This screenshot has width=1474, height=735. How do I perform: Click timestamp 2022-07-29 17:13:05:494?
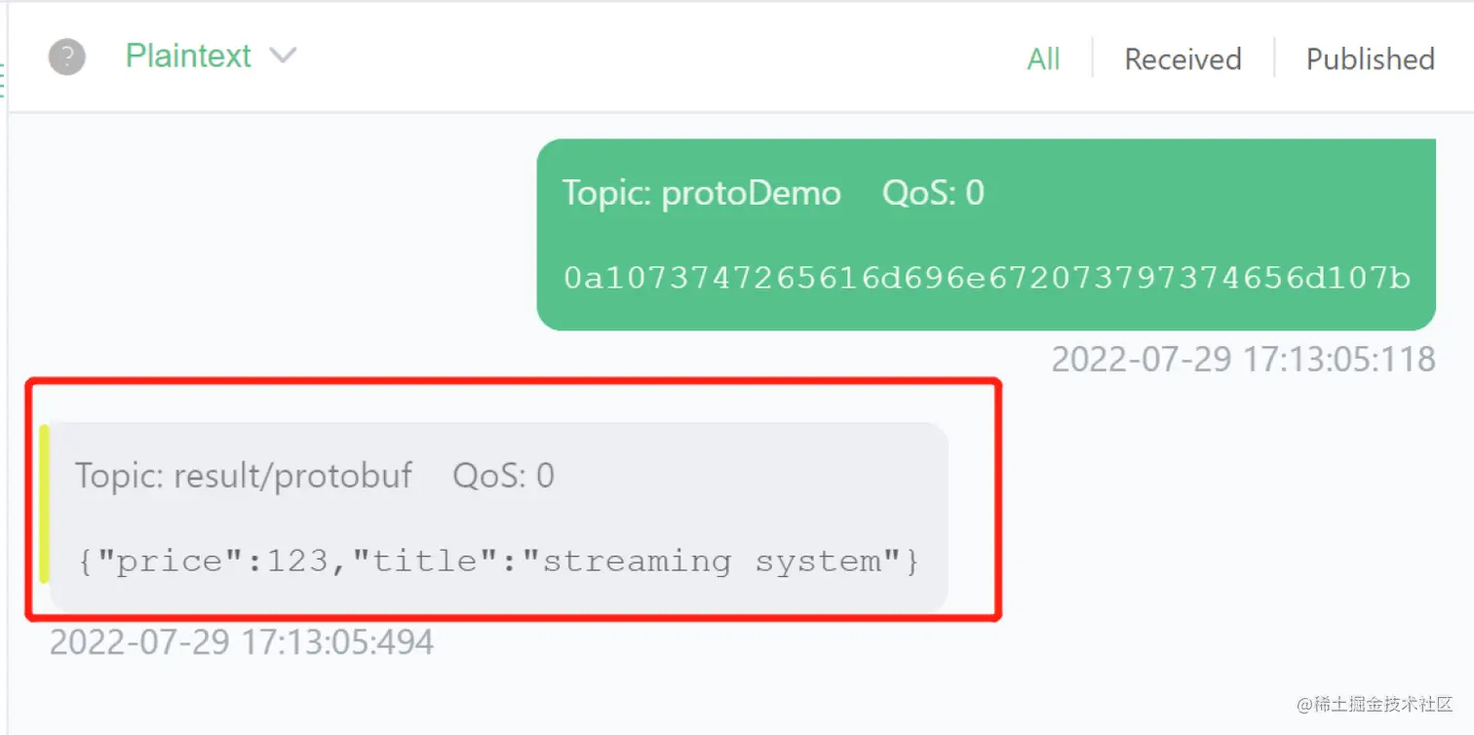click(x=241, y=641)
